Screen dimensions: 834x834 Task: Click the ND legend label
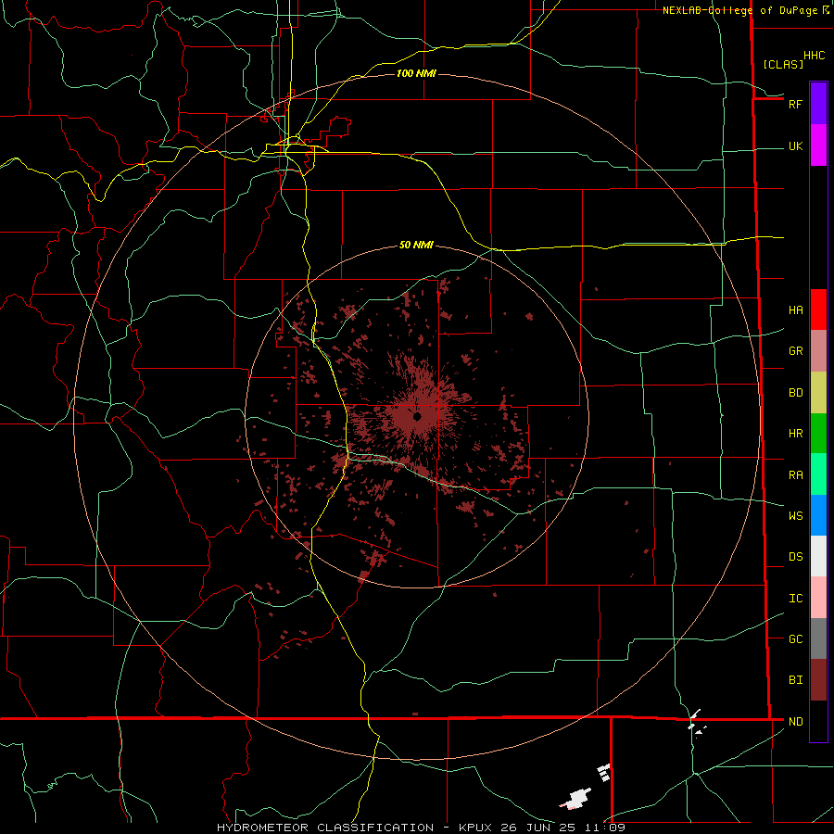point(796,722)
